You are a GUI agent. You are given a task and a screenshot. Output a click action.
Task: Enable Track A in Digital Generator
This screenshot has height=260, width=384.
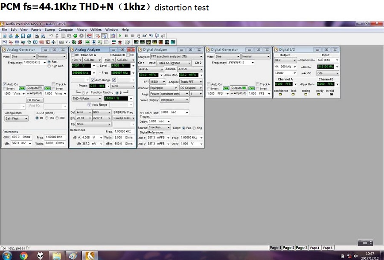click(258, 84)
